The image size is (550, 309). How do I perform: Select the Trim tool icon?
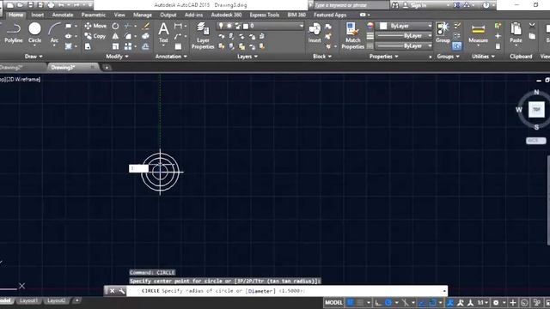(128, 26)
